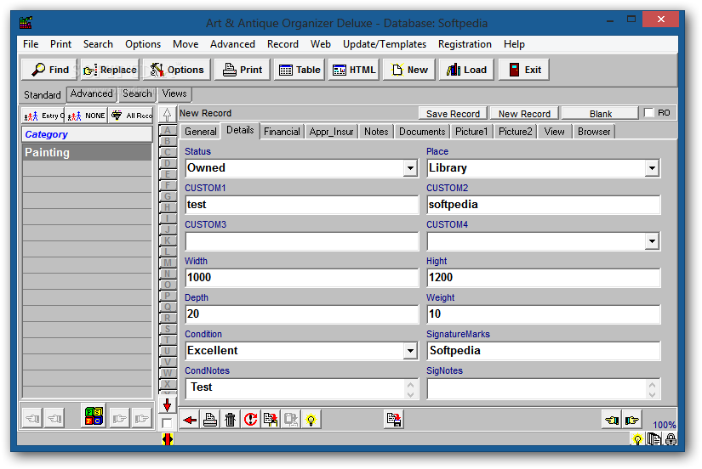Screen dimensions: 702x469
Task: Expand the Status dropdown
Action: 410,168
